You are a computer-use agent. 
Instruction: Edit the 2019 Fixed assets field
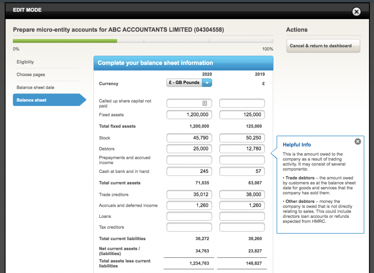coord(242,115)
